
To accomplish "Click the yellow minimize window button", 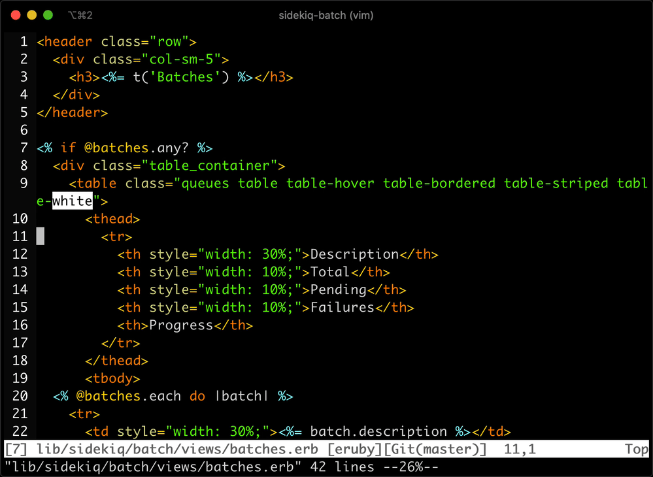I will click(31, 16).
